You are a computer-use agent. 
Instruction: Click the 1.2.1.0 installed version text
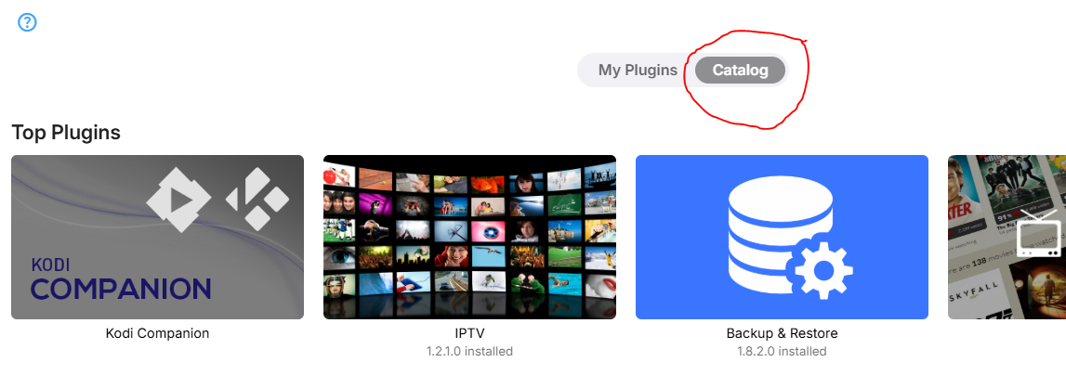[x=469, y=351]
